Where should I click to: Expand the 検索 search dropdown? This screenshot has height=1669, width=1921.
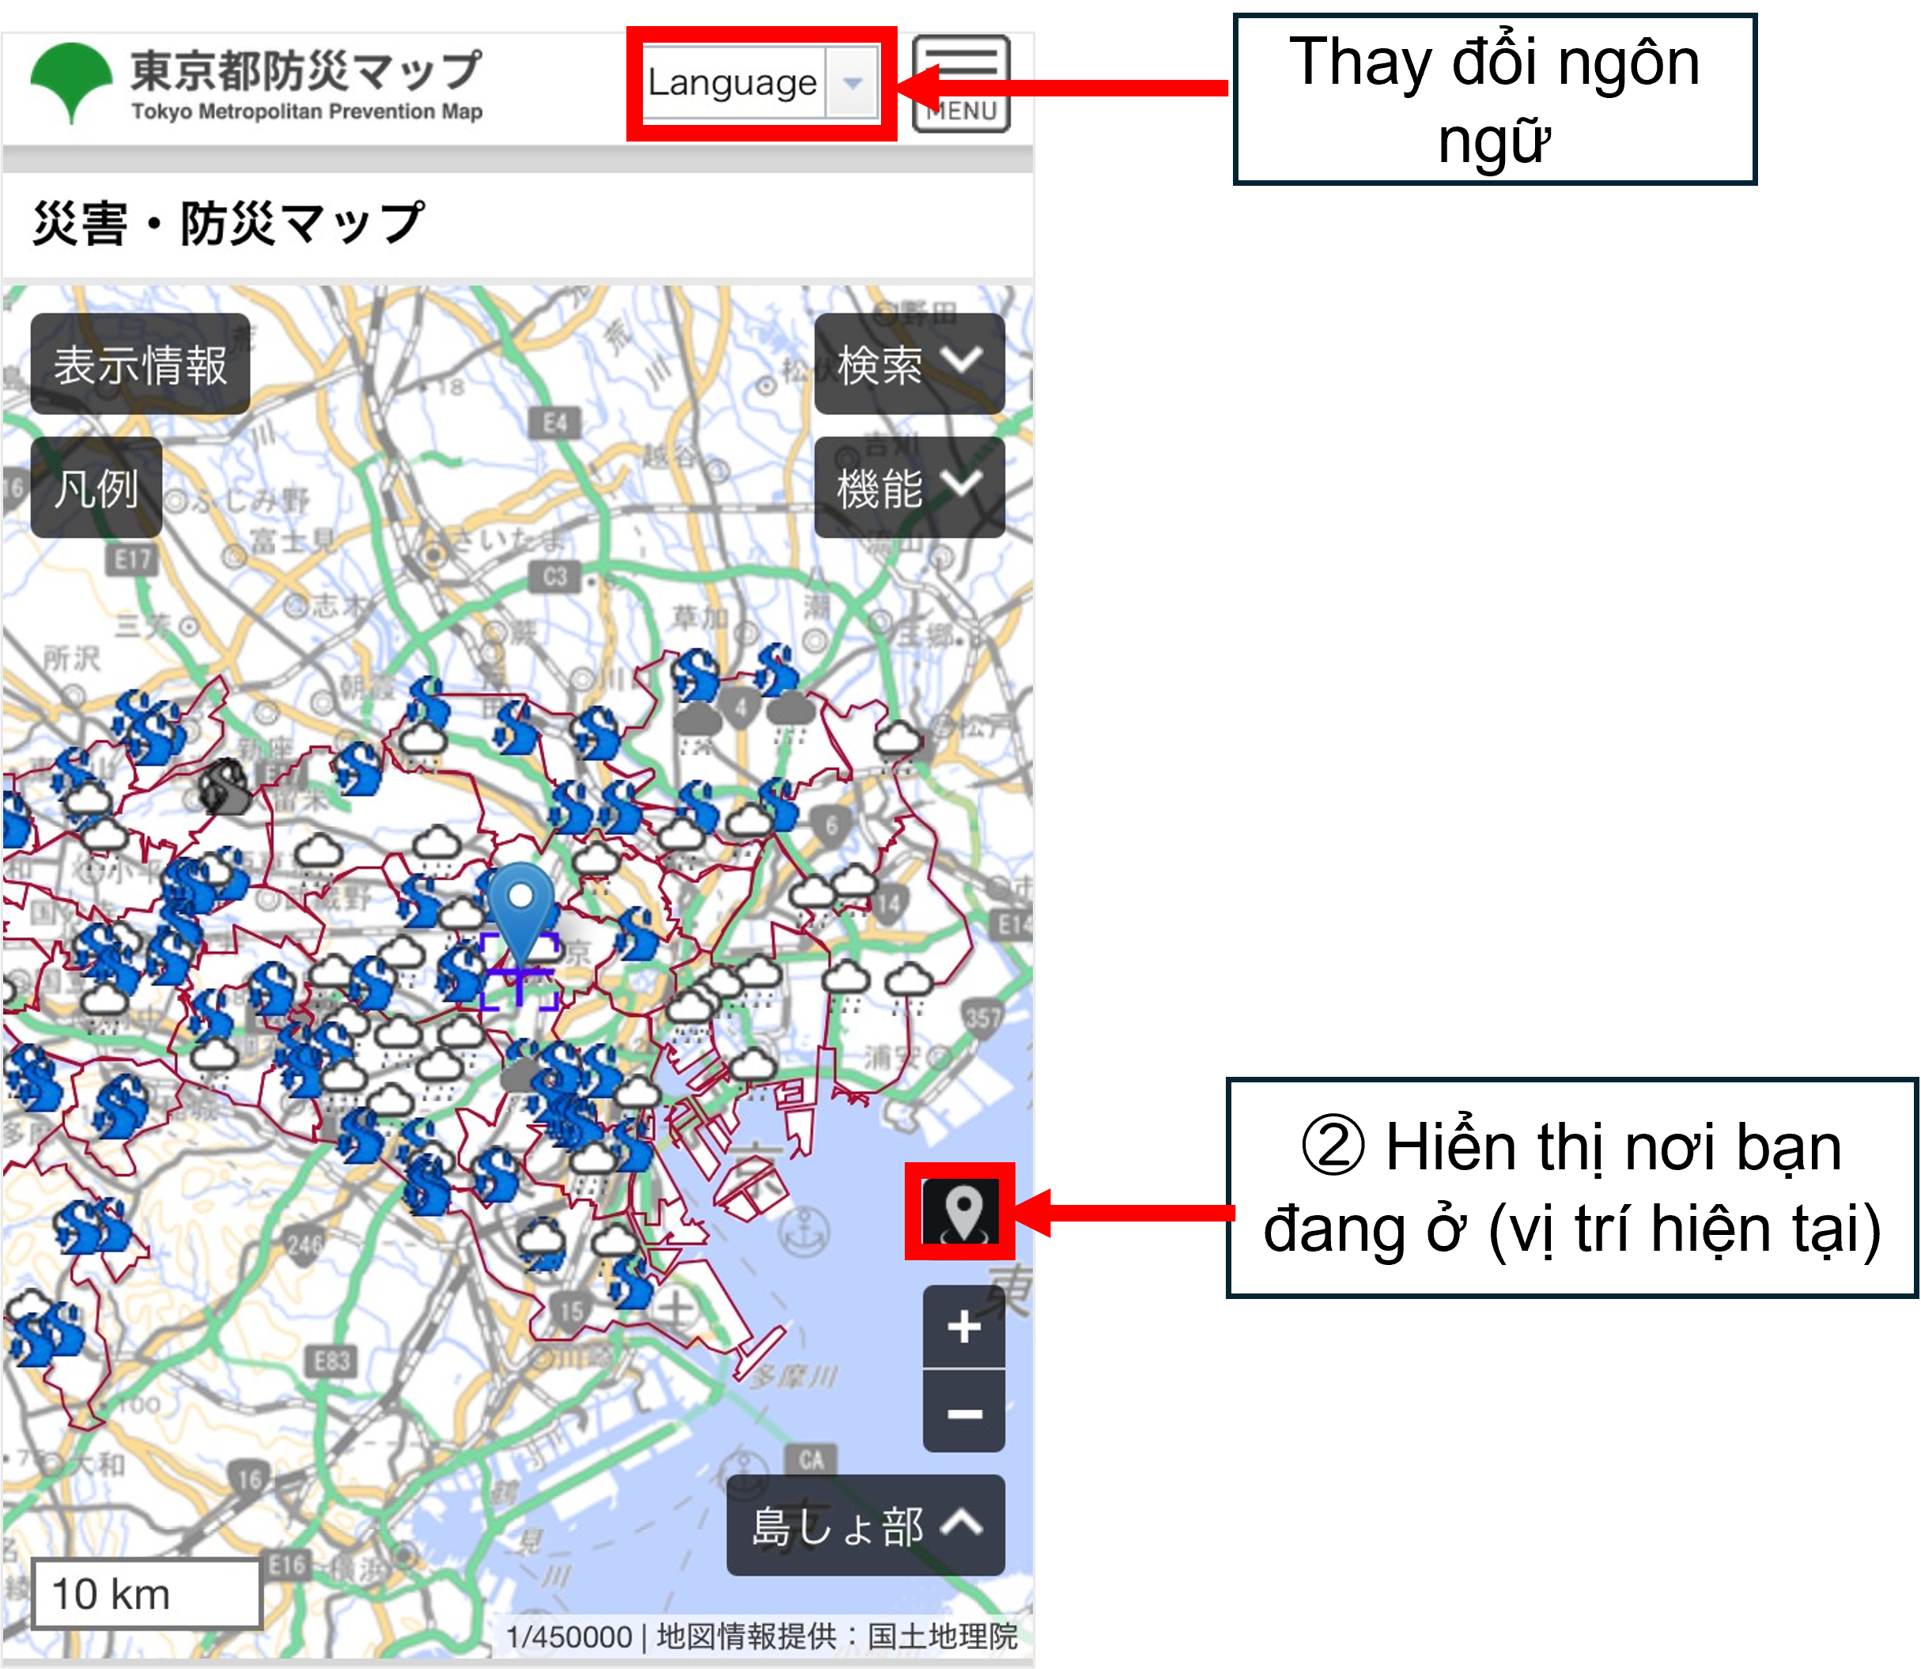tap(909, 364)
